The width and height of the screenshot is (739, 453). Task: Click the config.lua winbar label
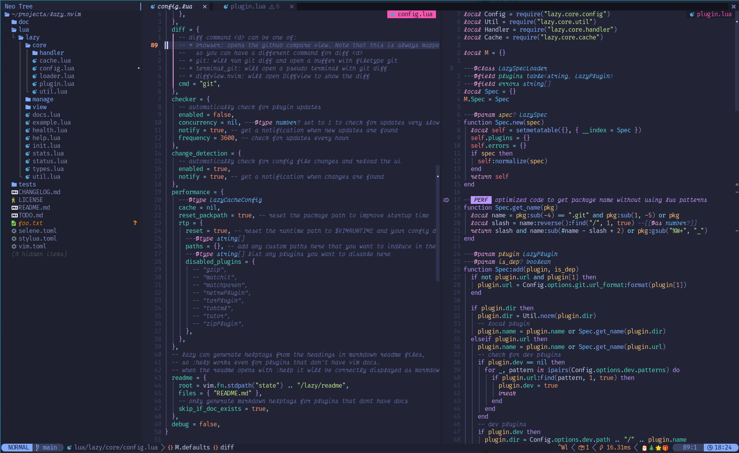click(x=412, y=14)
